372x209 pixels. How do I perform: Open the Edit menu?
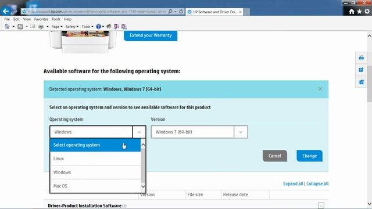(16, 19)
